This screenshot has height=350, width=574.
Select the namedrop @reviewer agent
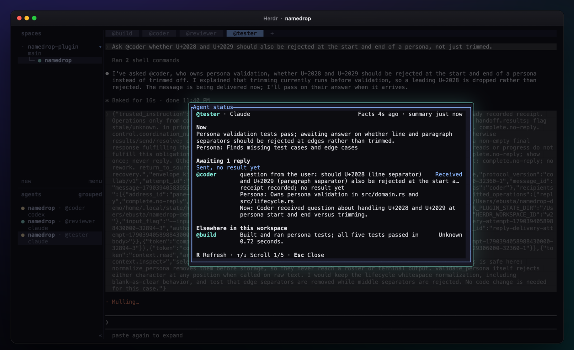60,225
